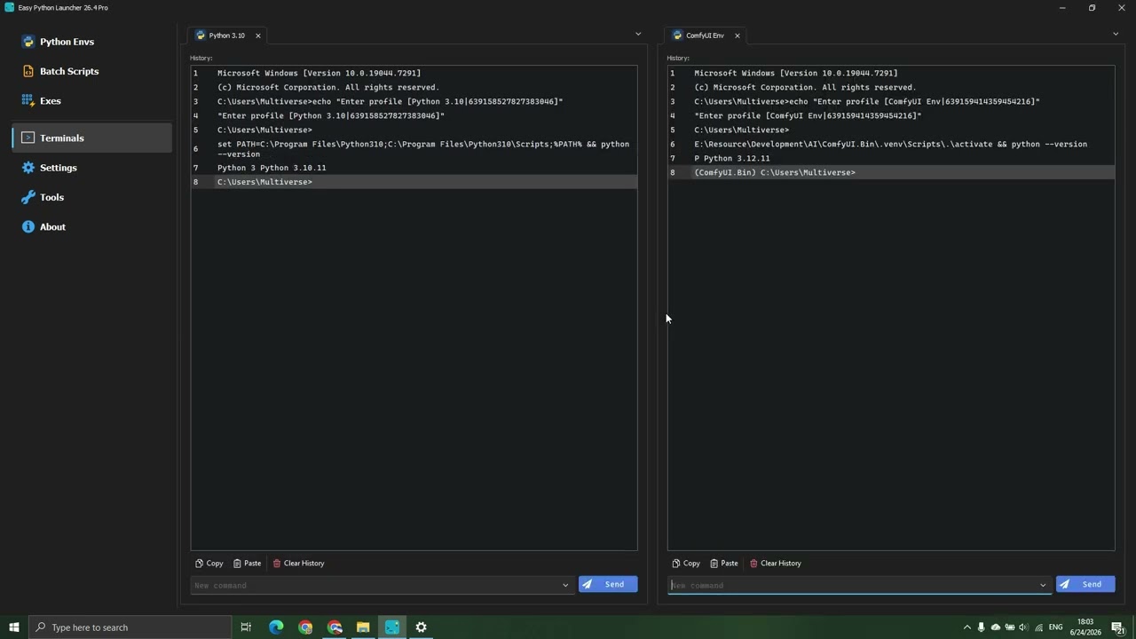Open File Explorer from the taskbar
The image size is (1136, 639).
click(363, 627)
